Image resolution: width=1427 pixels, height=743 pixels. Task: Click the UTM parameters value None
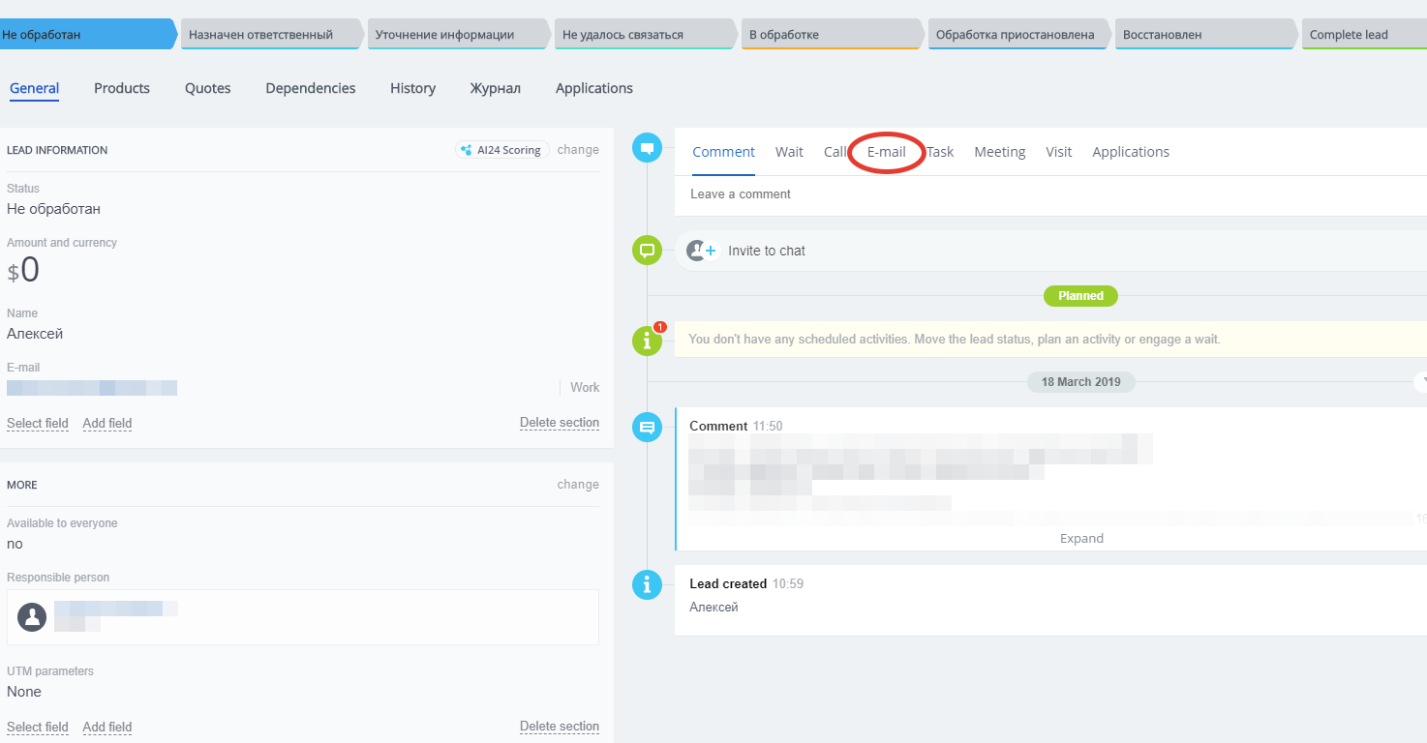click(x=24, y=692)
